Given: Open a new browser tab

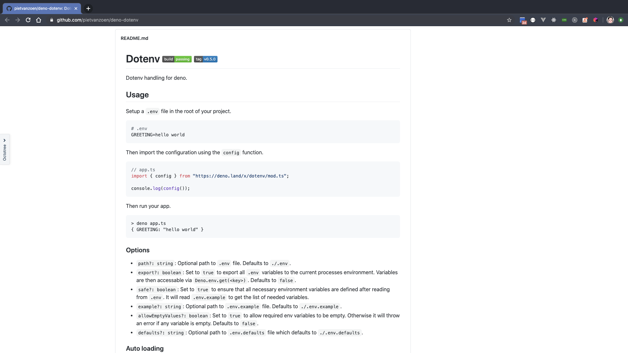Looking at the screenshot, I should point(88,8).
